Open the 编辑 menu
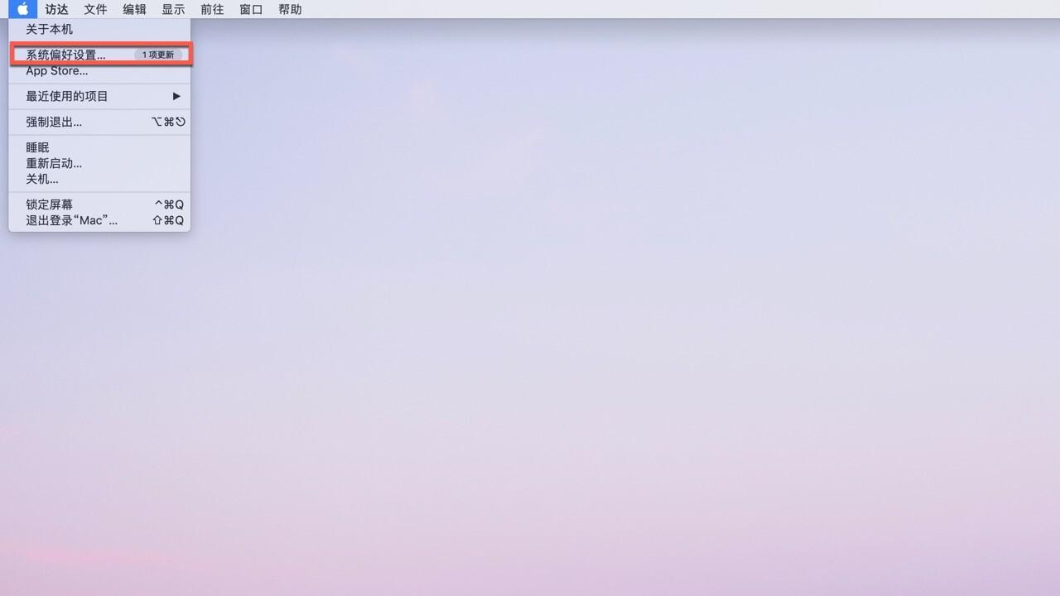Screen dimensions: 1060x596 [134, 9]
